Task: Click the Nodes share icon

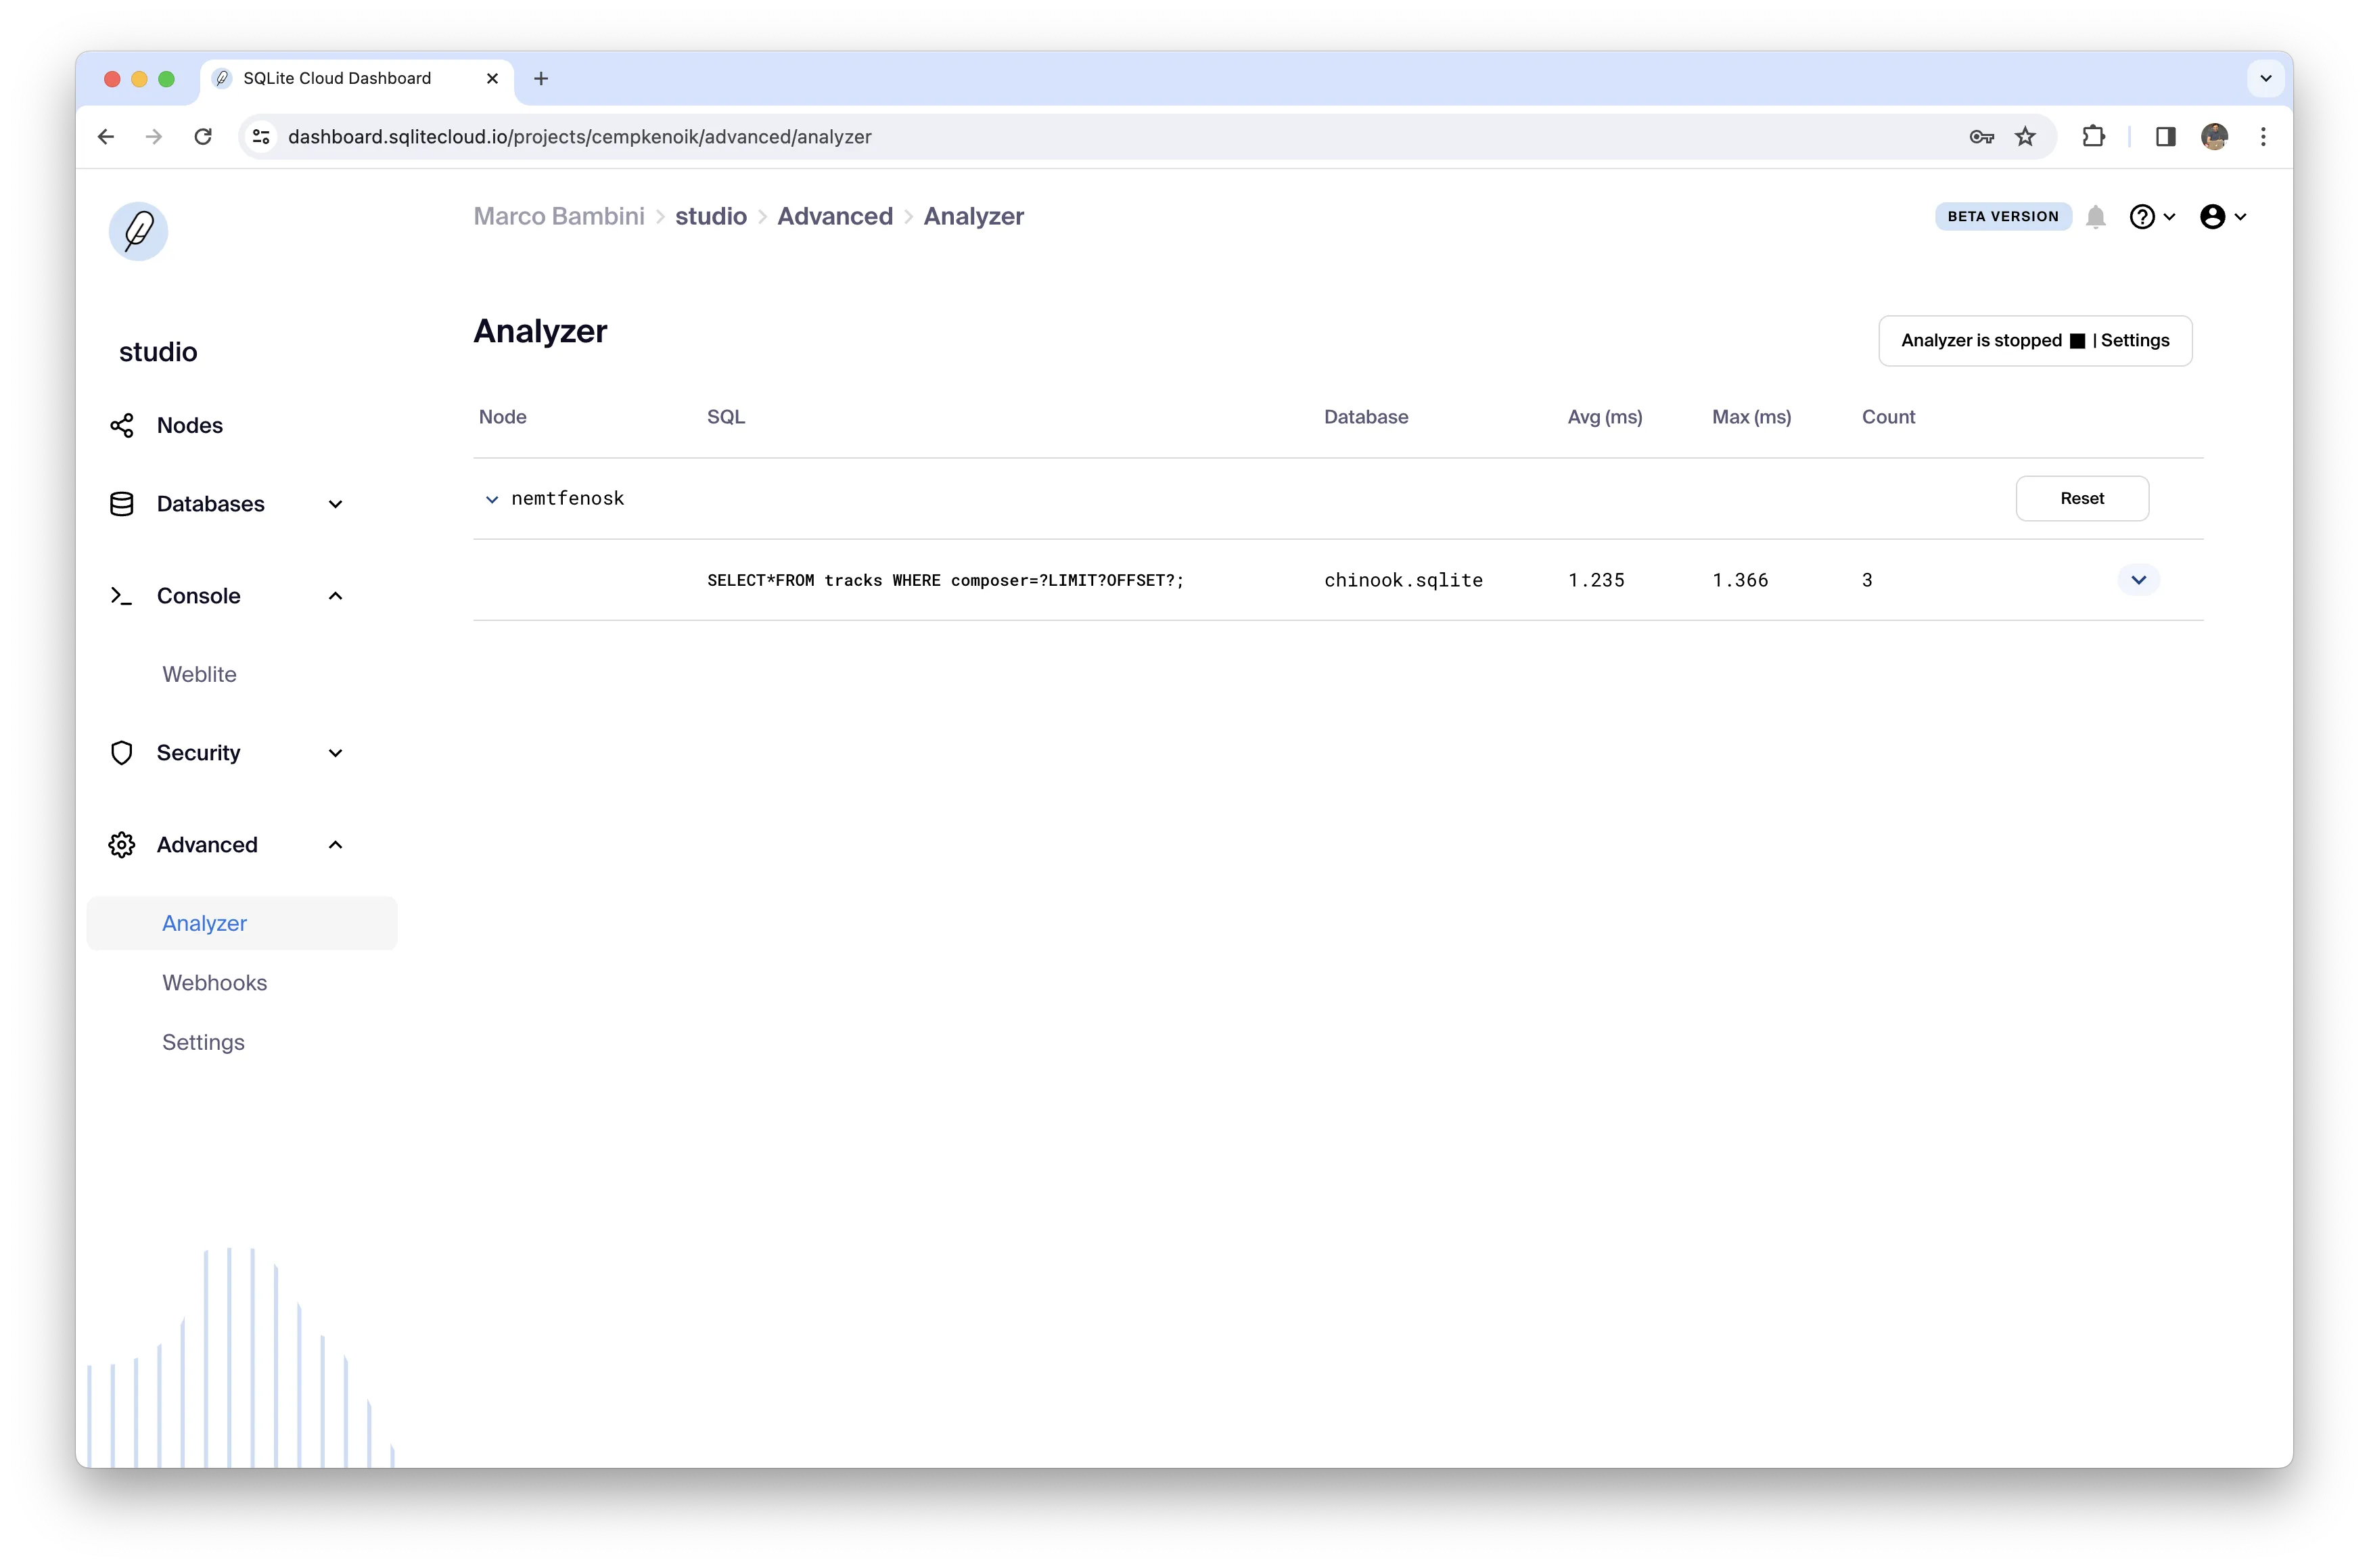Action: click(122, 425)
